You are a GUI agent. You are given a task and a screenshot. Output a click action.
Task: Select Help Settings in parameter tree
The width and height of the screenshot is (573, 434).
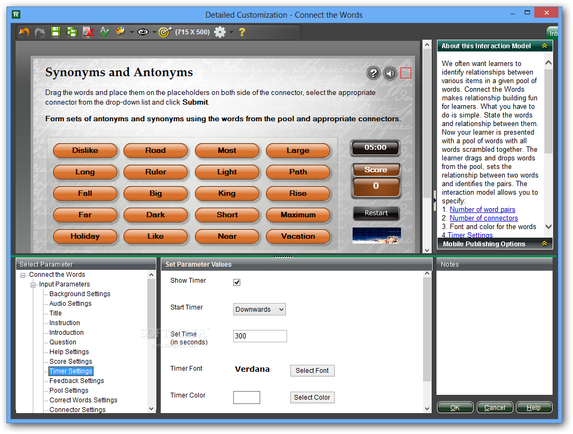click(69, 351)
